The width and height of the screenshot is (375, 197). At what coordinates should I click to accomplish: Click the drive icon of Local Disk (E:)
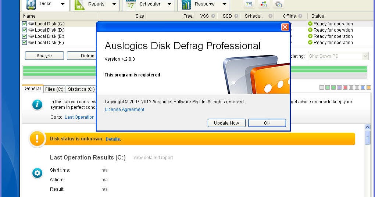31,36
